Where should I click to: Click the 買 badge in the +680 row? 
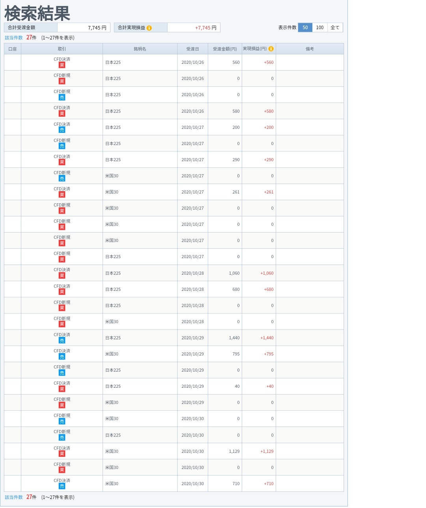pos(62,292)
